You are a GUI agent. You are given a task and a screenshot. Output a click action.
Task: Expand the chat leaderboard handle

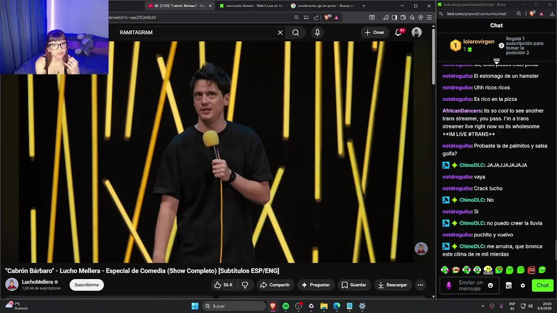point(497,61)
